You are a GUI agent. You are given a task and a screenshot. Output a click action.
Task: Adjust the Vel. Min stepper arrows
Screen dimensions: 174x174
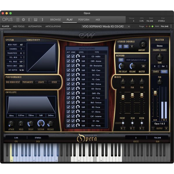coord(24,57)
